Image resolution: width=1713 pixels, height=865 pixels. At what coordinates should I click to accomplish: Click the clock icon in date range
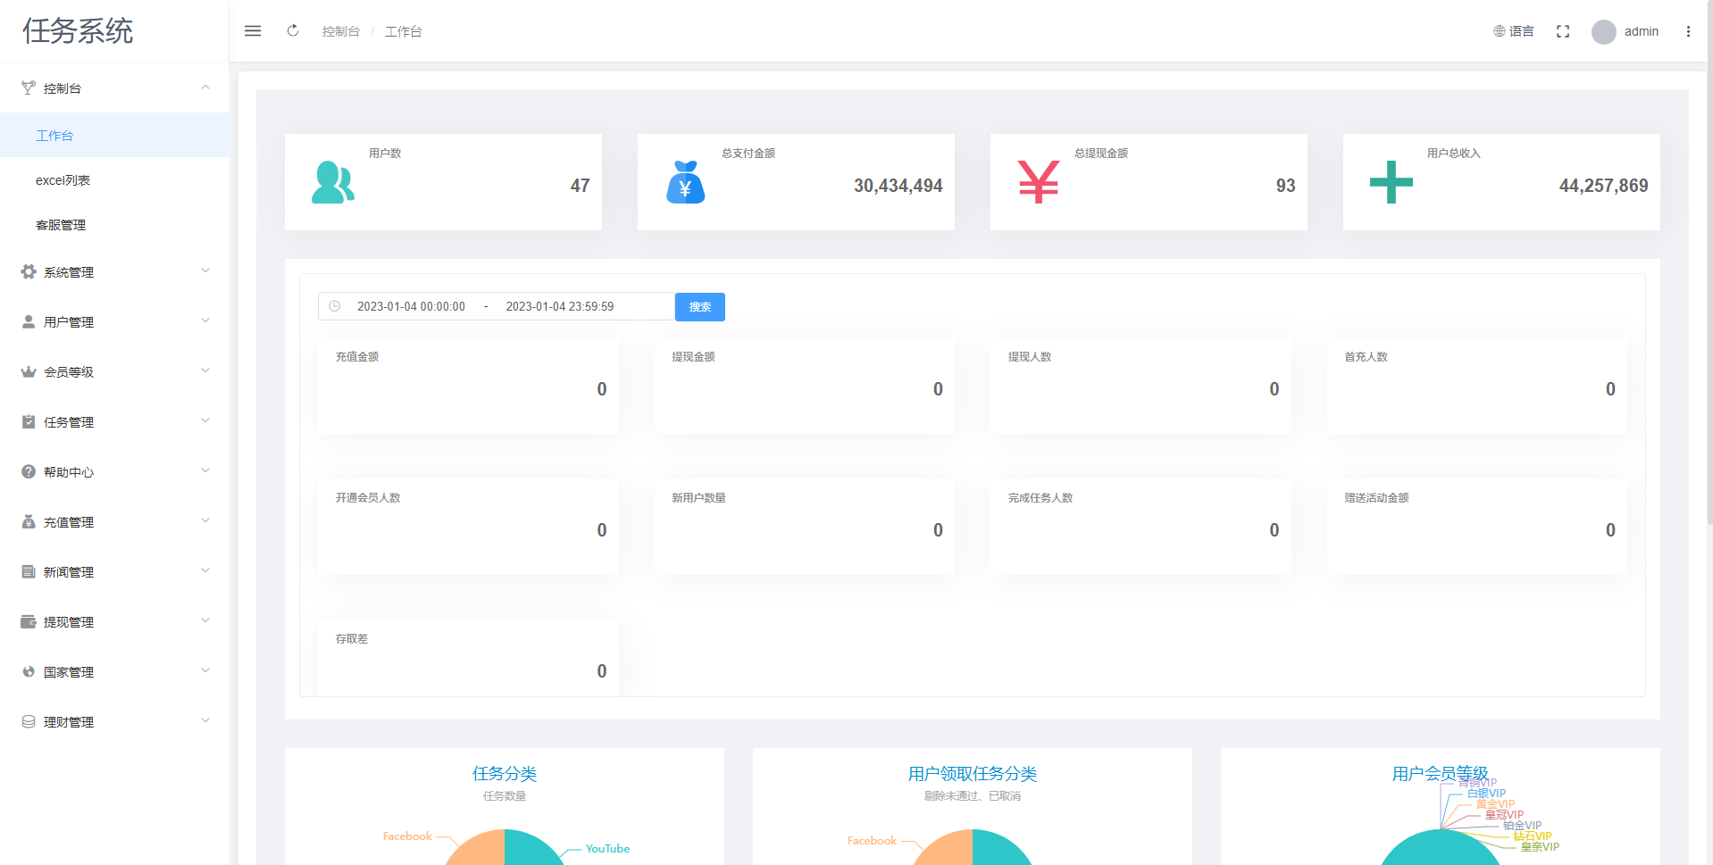pyautogui.click(x=335, y=306)
